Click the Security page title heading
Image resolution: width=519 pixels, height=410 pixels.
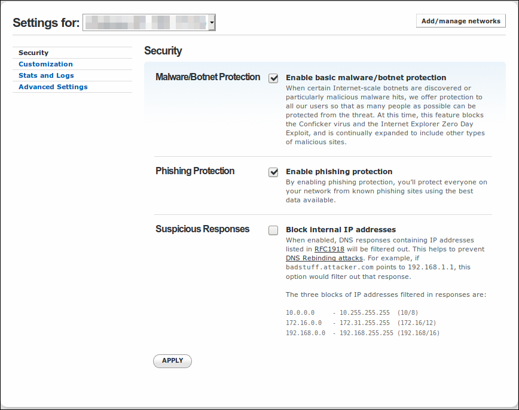coord(163,51)
